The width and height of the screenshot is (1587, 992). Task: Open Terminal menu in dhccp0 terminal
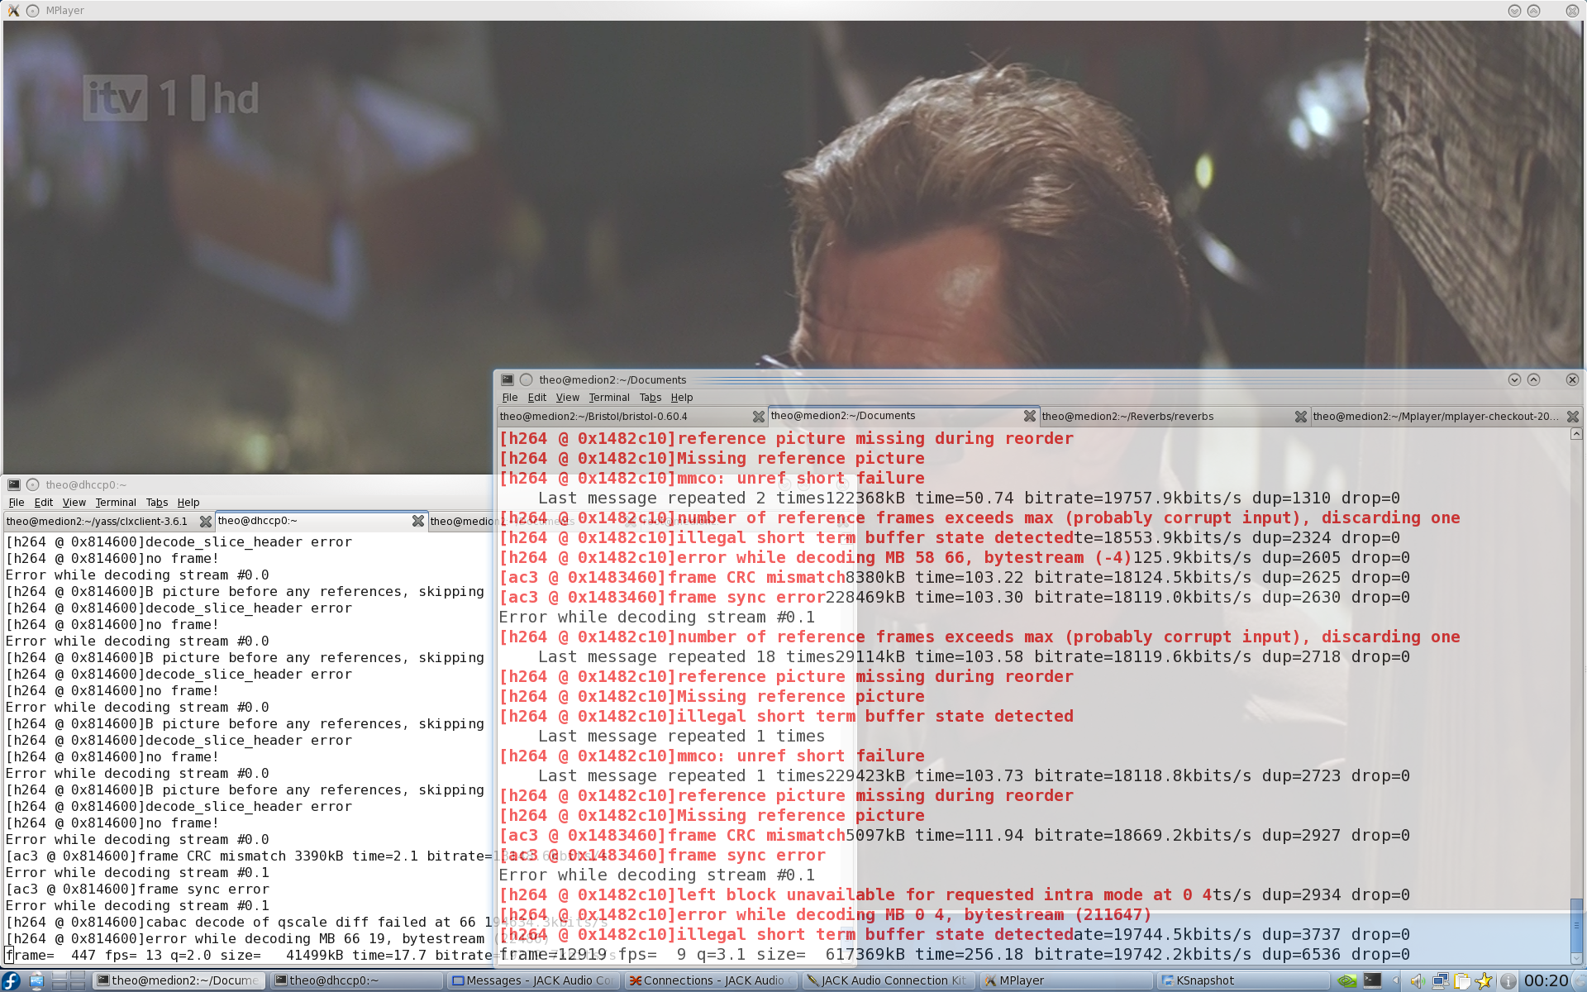click(116, 503)
